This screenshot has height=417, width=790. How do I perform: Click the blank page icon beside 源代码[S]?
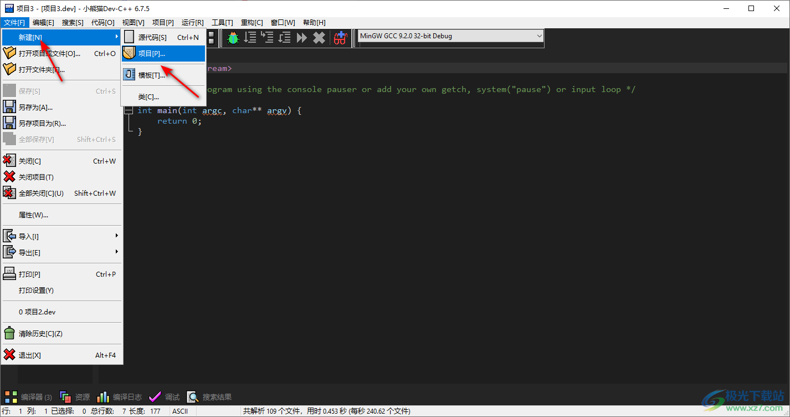pyautogui.click(x=129, y=37)
